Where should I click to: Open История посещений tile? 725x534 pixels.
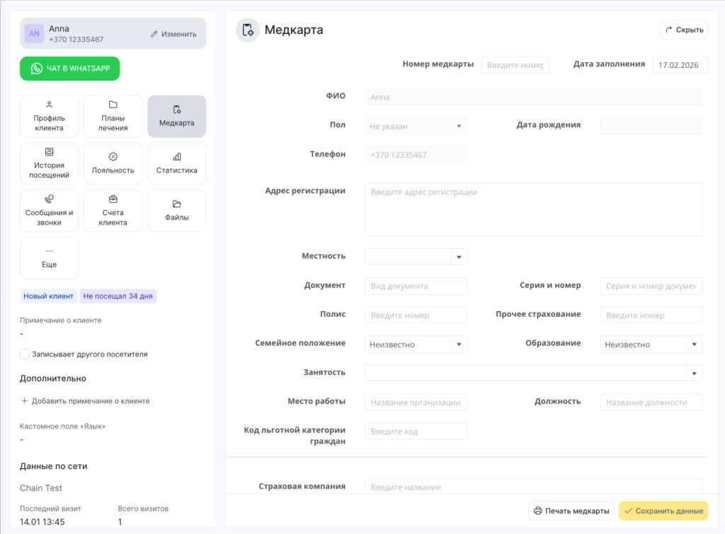[x=49, y=163]
